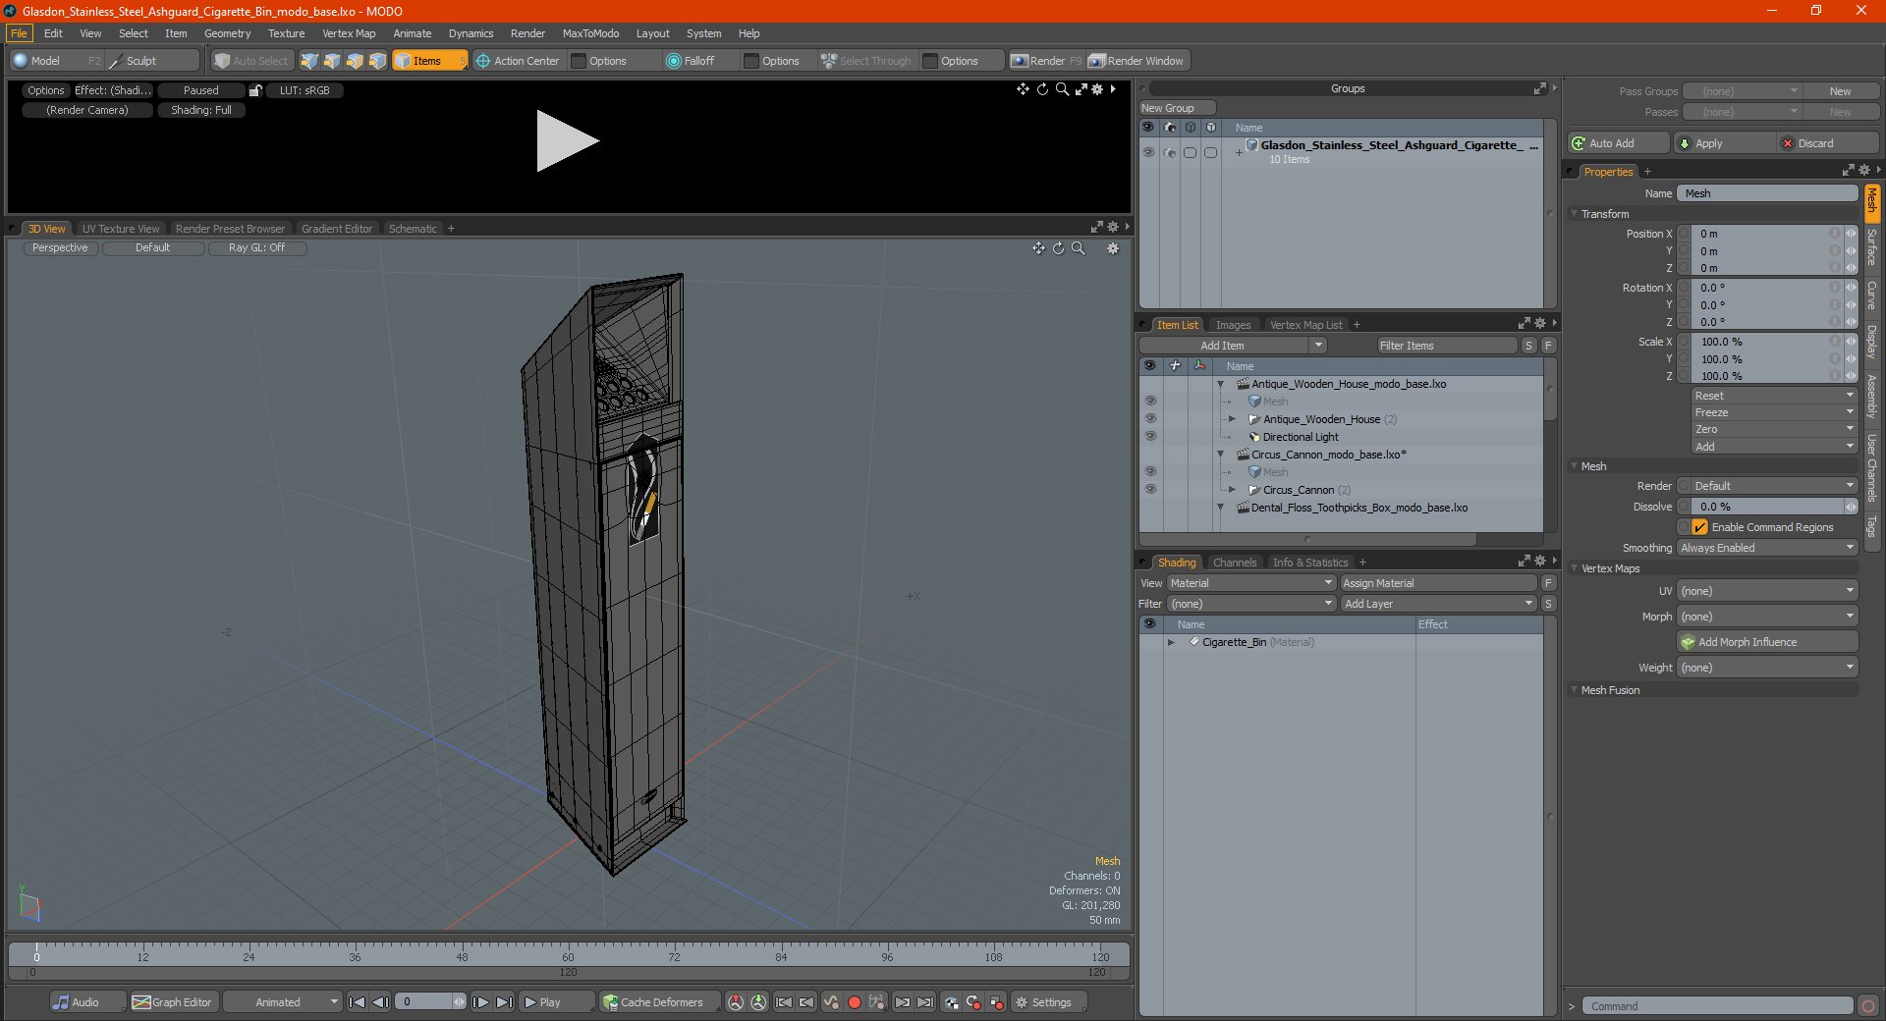This screenshot has height=1021, width=1886.
Task: Open UV vertex map dropdown
Action: (1767, 591)
